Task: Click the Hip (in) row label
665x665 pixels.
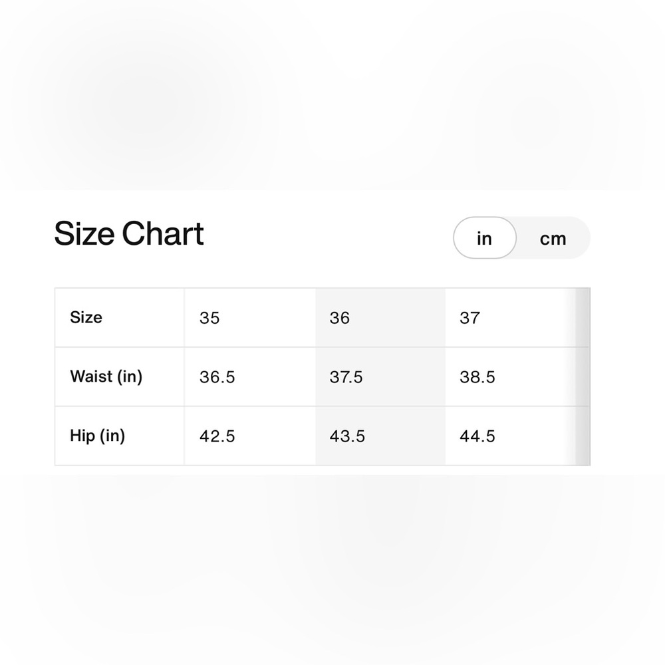Action: pos(98,436)
